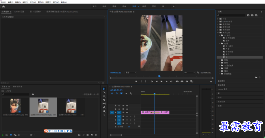
Task: Click delete trash icon in Project panel
Action: coord(96,135)
